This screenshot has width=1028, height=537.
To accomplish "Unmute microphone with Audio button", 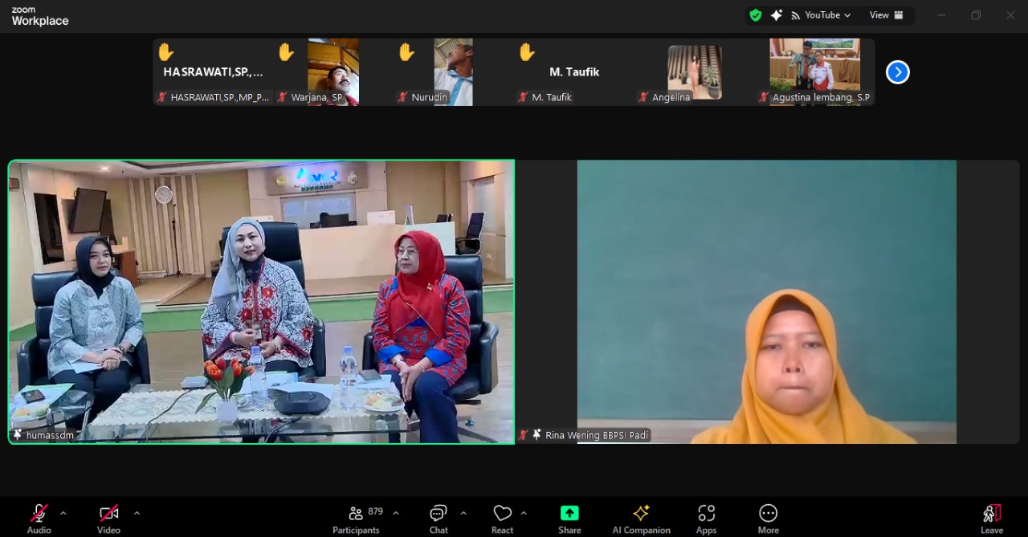I will [x=39, y=518].
